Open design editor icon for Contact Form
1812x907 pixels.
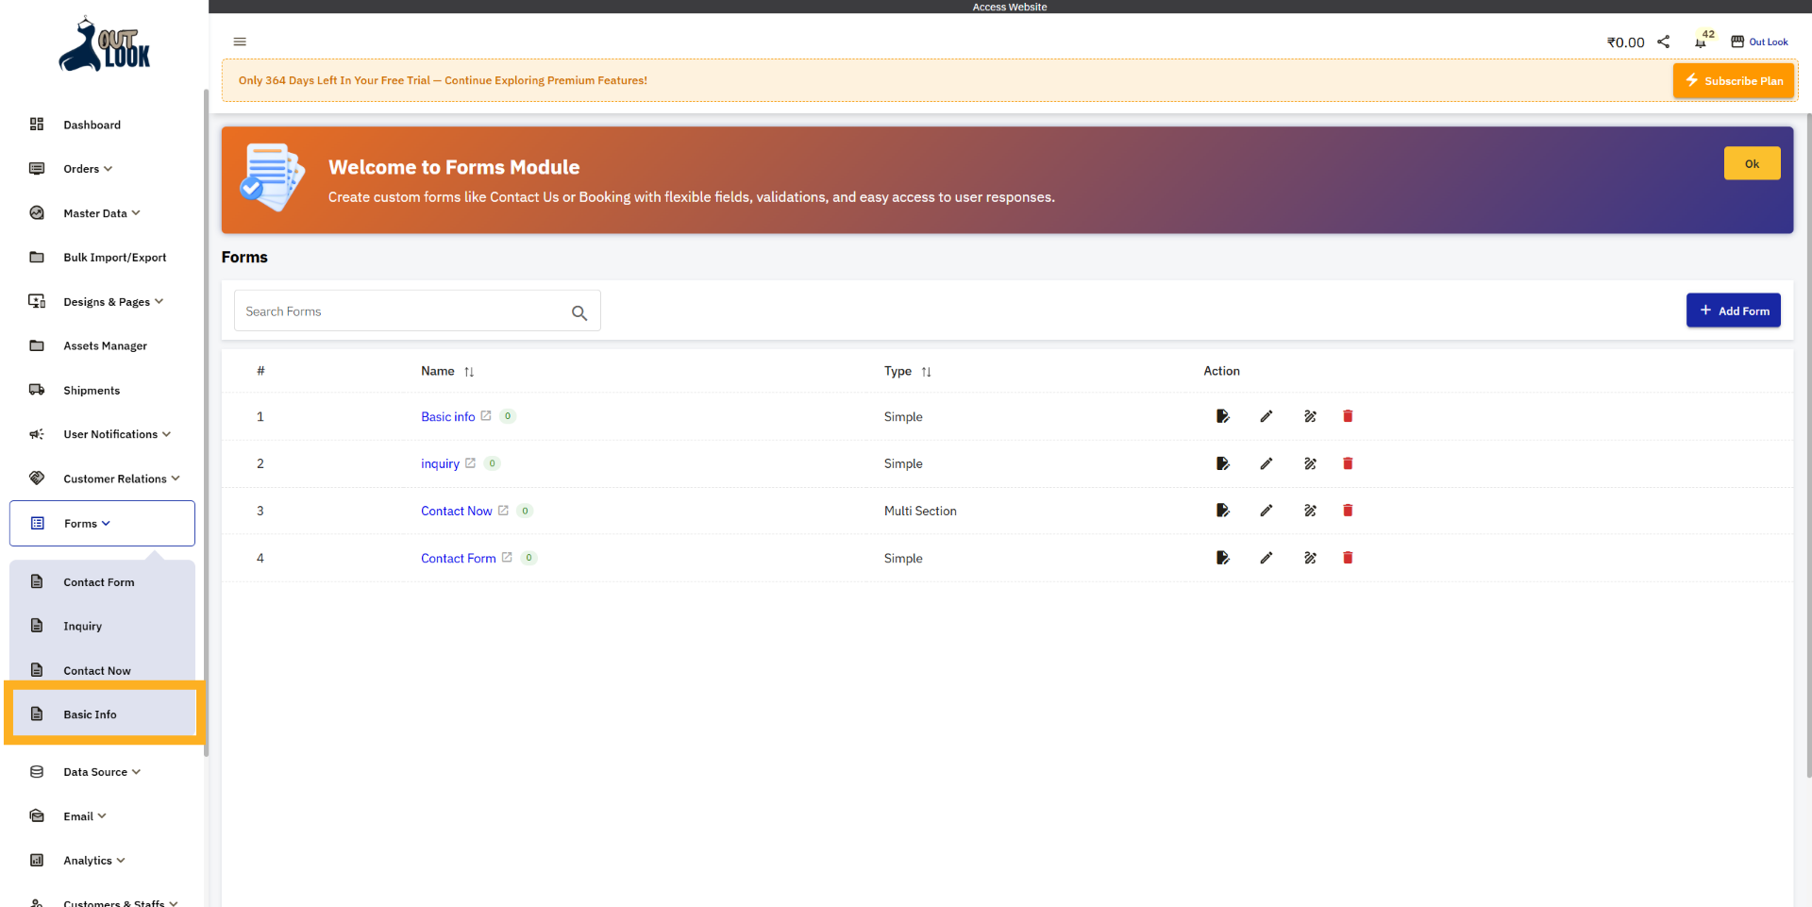[1310, 558]
